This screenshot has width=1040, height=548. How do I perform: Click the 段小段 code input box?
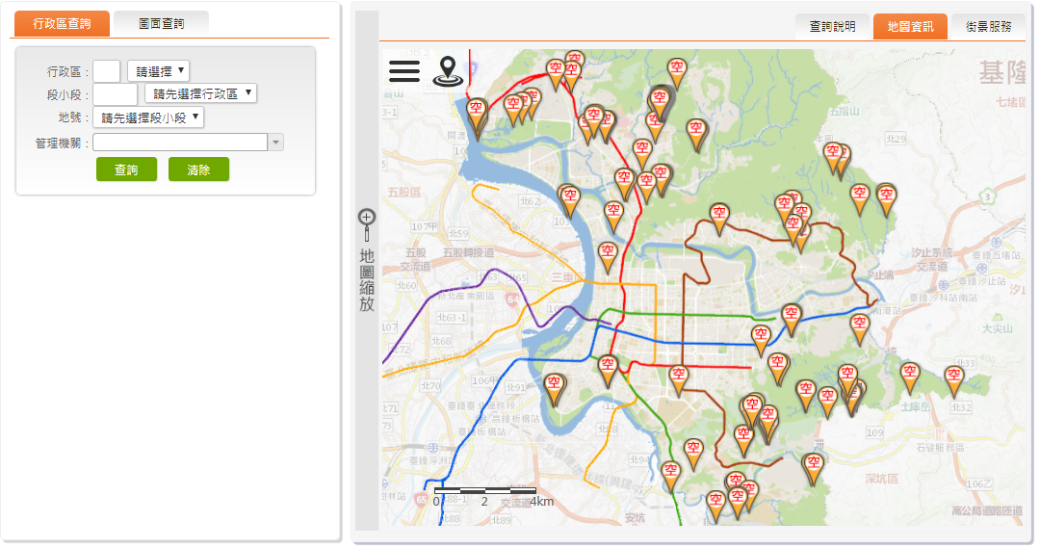coord(116,94)
